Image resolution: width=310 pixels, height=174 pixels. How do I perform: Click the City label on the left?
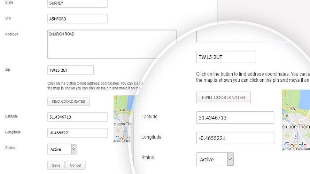pos(8,18)
